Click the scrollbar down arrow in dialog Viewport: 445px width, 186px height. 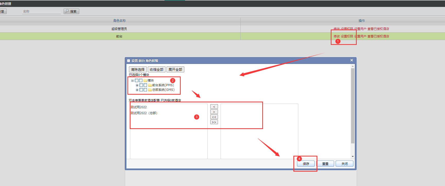[x=353, y=156]
